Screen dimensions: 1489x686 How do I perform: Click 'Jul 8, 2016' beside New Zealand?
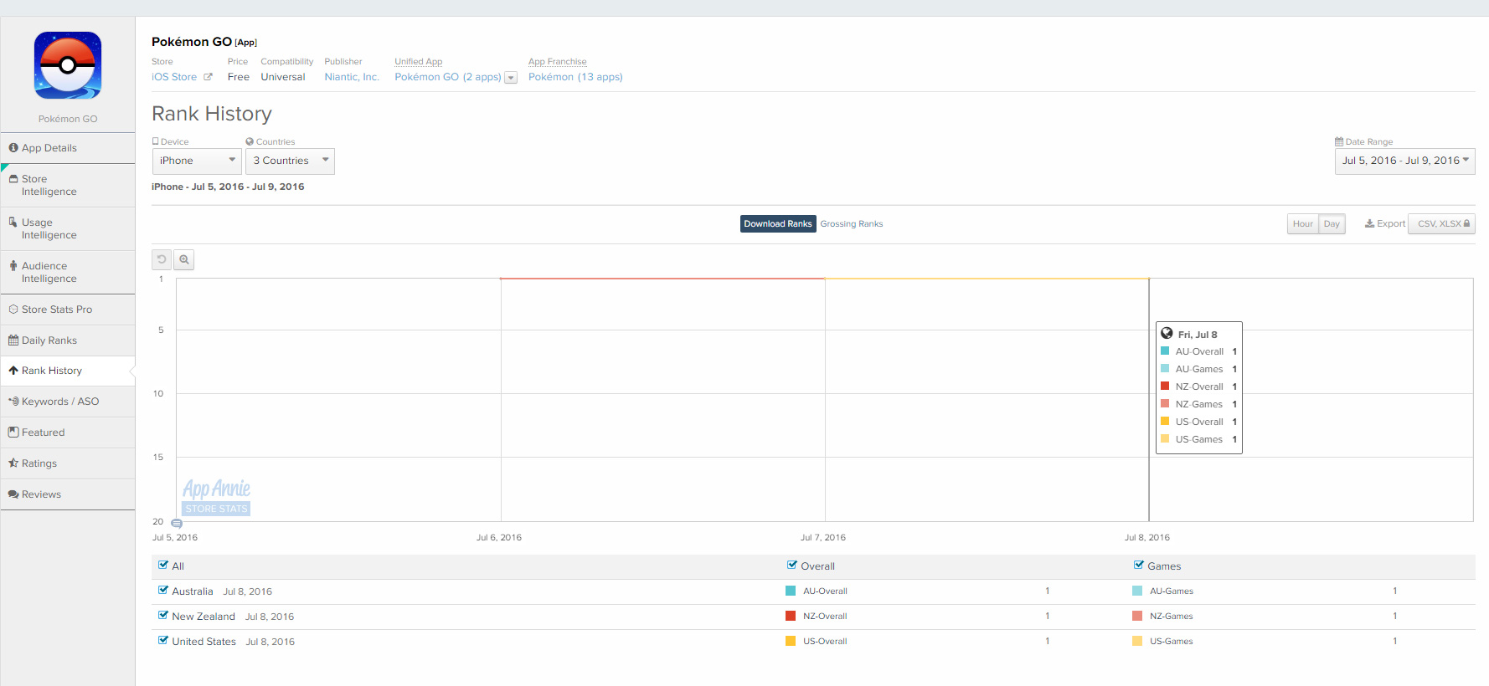[270, 617]
